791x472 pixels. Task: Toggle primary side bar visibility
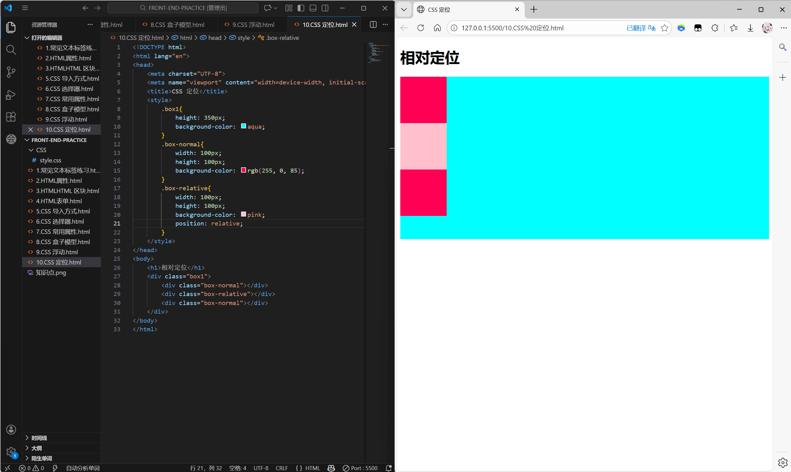tap(301, 8)
